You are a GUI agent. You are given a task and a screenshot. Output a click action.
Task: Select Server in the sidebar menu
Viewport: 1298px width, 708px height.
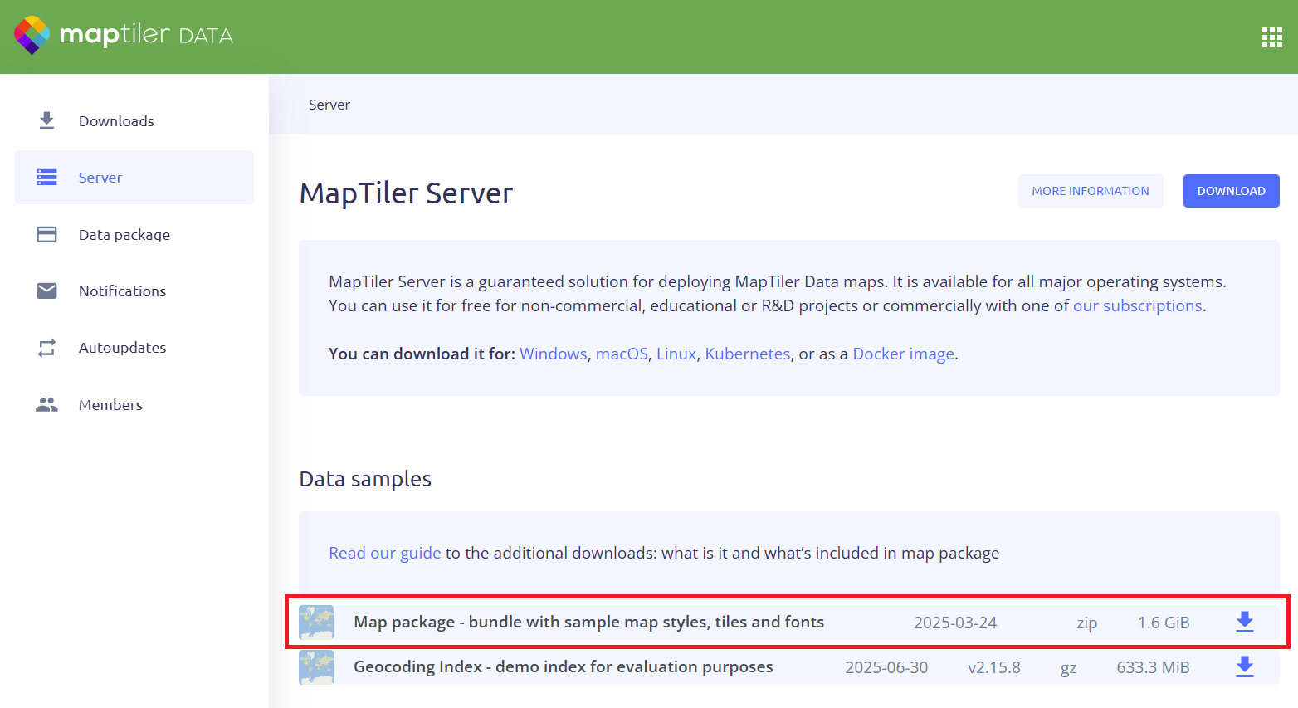tap(100, 178)
